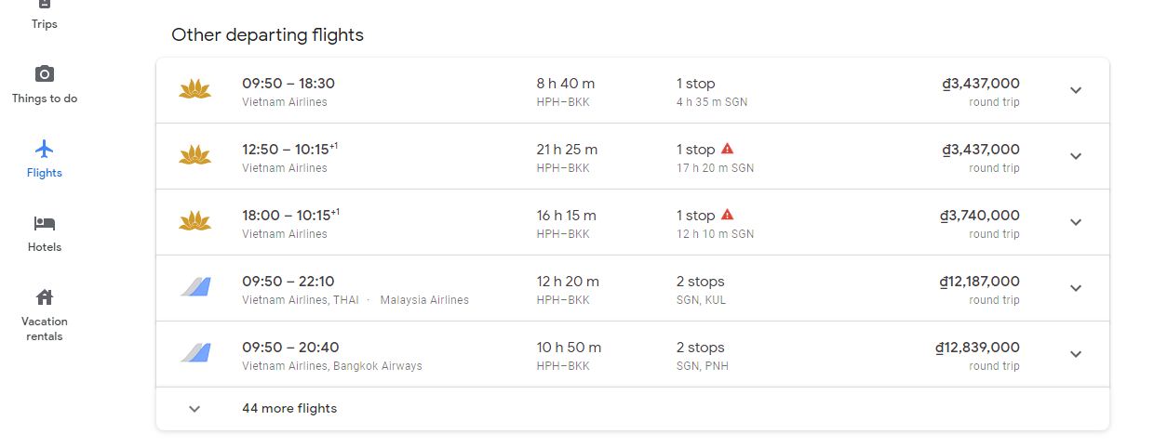1154x447 pixels.
Task: Expand details for the 09:50 – 18:30 flight
Action: click(x=1076, y=90)
